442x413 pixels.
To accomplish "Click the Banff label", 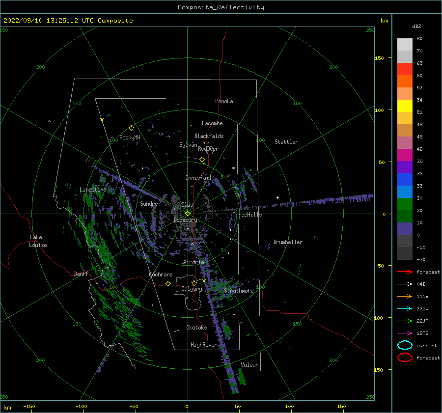I will pos(81,274).
